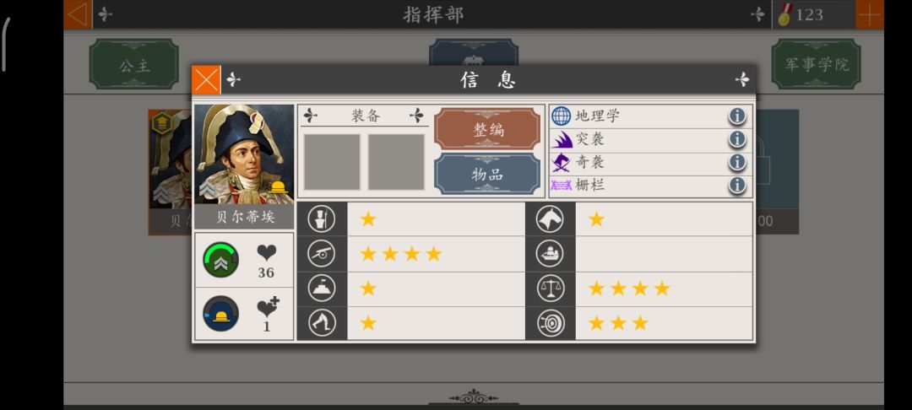This screenshot has height=410, width=912.
Task: Tap the yellow hat title badge
Action: tap(221, 314)
